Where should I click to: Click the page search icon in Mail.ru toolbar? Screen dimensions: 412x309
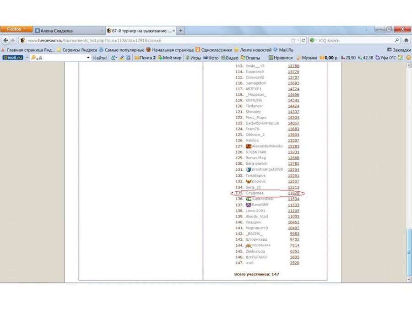coord(128,58)
